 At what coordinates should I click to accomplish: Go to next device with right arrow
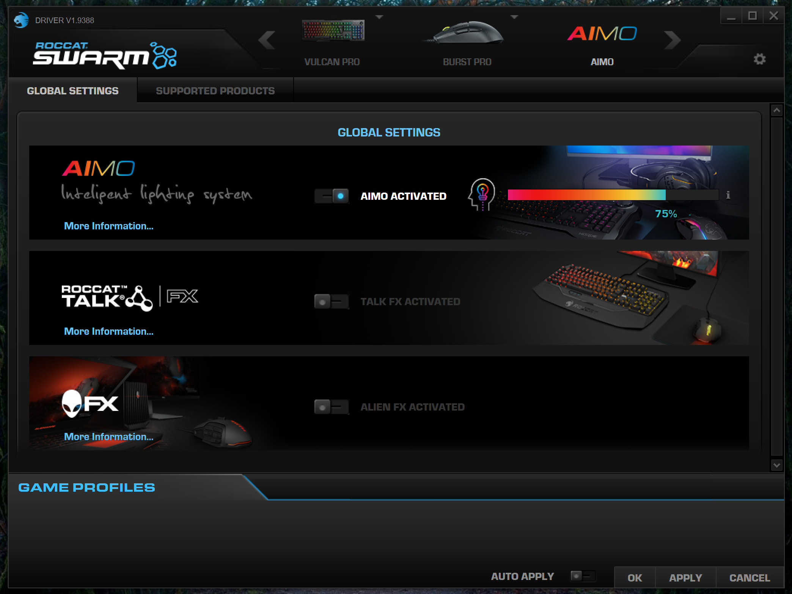[x=673, y=40]
